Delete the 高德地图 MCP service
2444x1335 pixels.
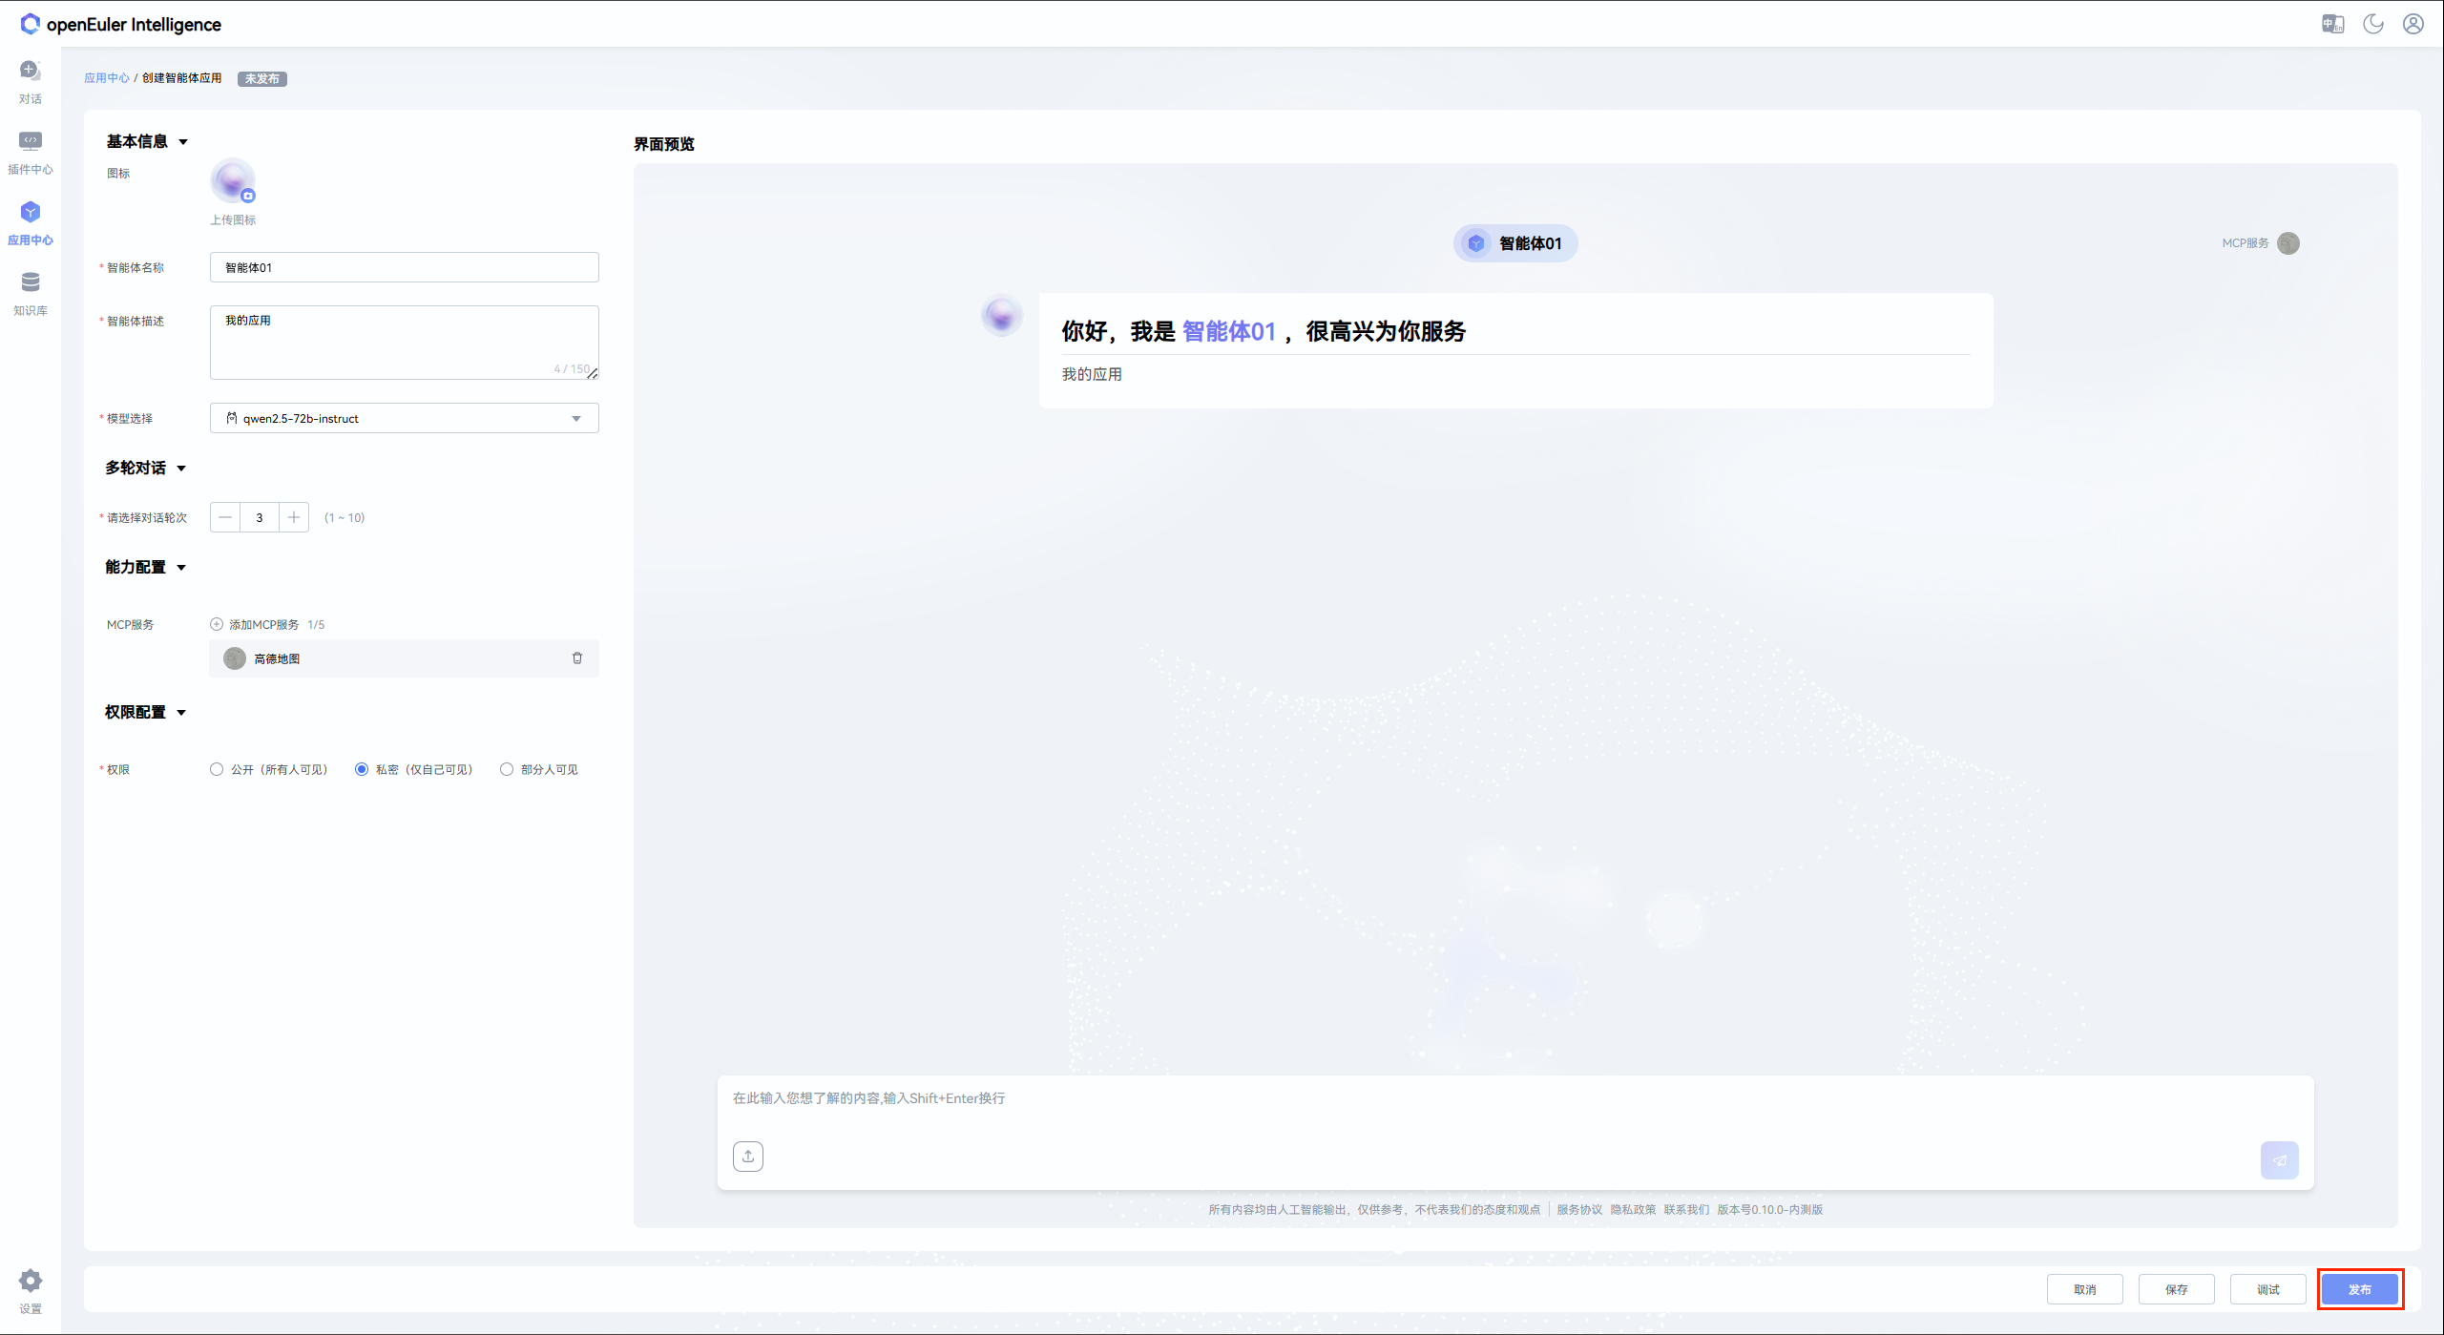[577, 658]
